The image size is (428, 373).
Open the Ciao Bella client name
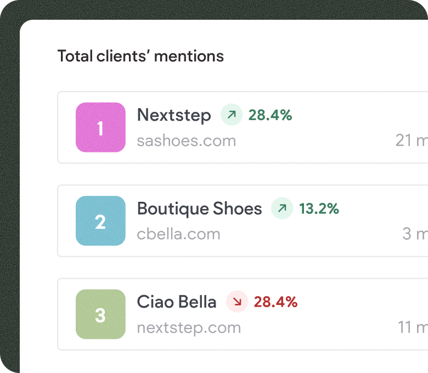click(177, 302)
